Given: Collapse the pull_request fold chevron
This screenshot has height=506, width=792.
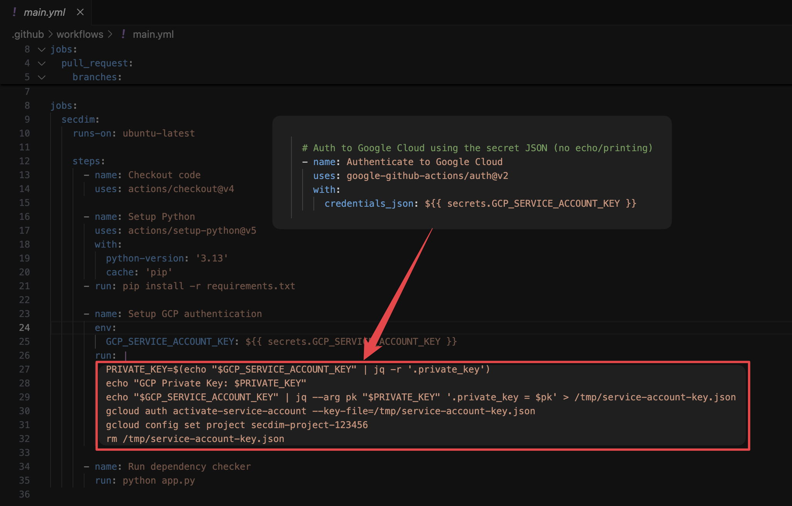Looking at the screenshot, I should click(x=42, y=63).
